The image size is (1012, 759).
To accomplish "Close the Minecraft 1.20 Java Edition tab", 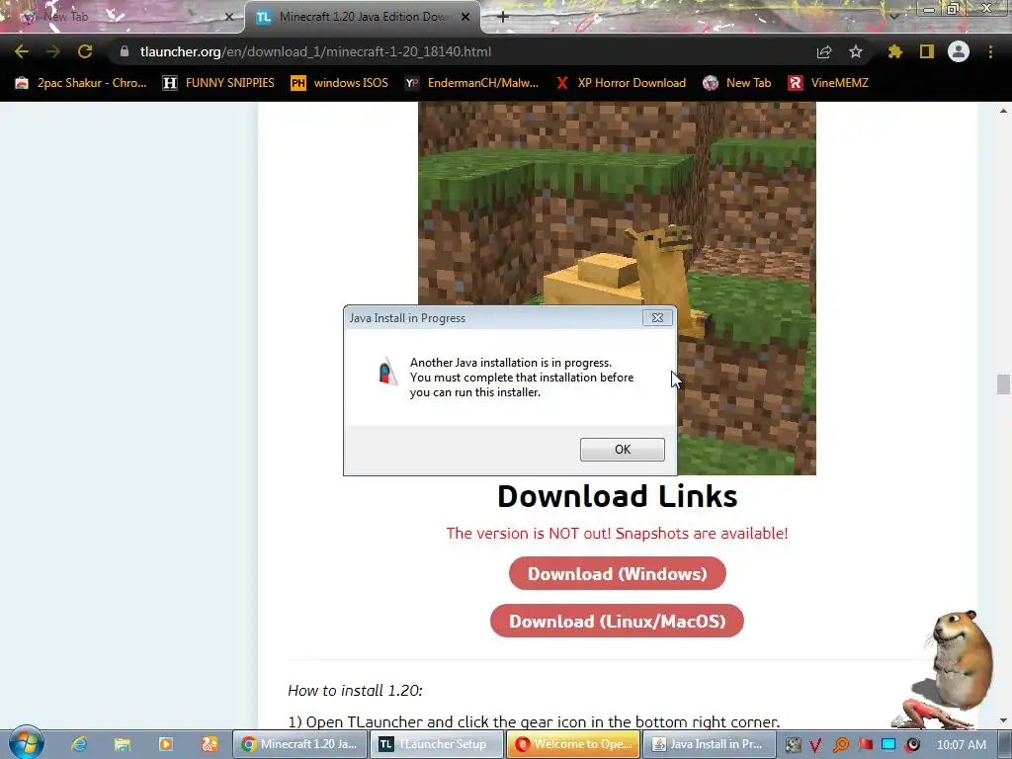I will pos(465,17).
